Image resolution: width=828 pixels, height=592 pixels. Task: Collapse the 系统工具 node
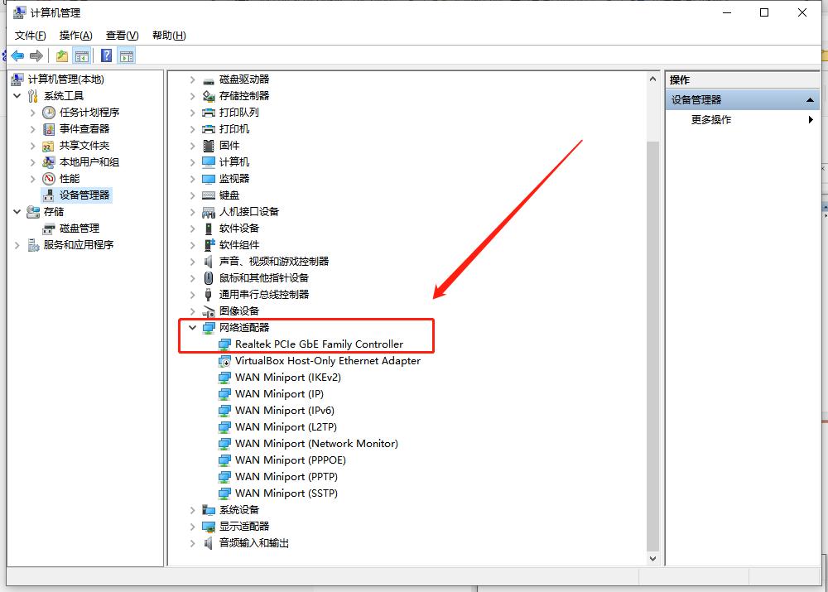click(17, 95)
